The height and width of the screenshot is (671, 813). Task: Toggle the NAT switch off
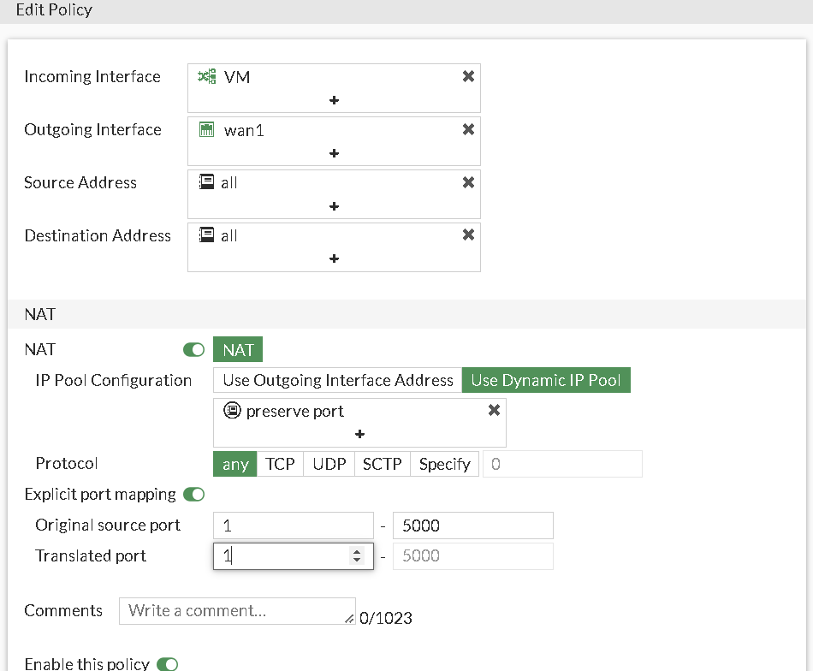[194, 349]
